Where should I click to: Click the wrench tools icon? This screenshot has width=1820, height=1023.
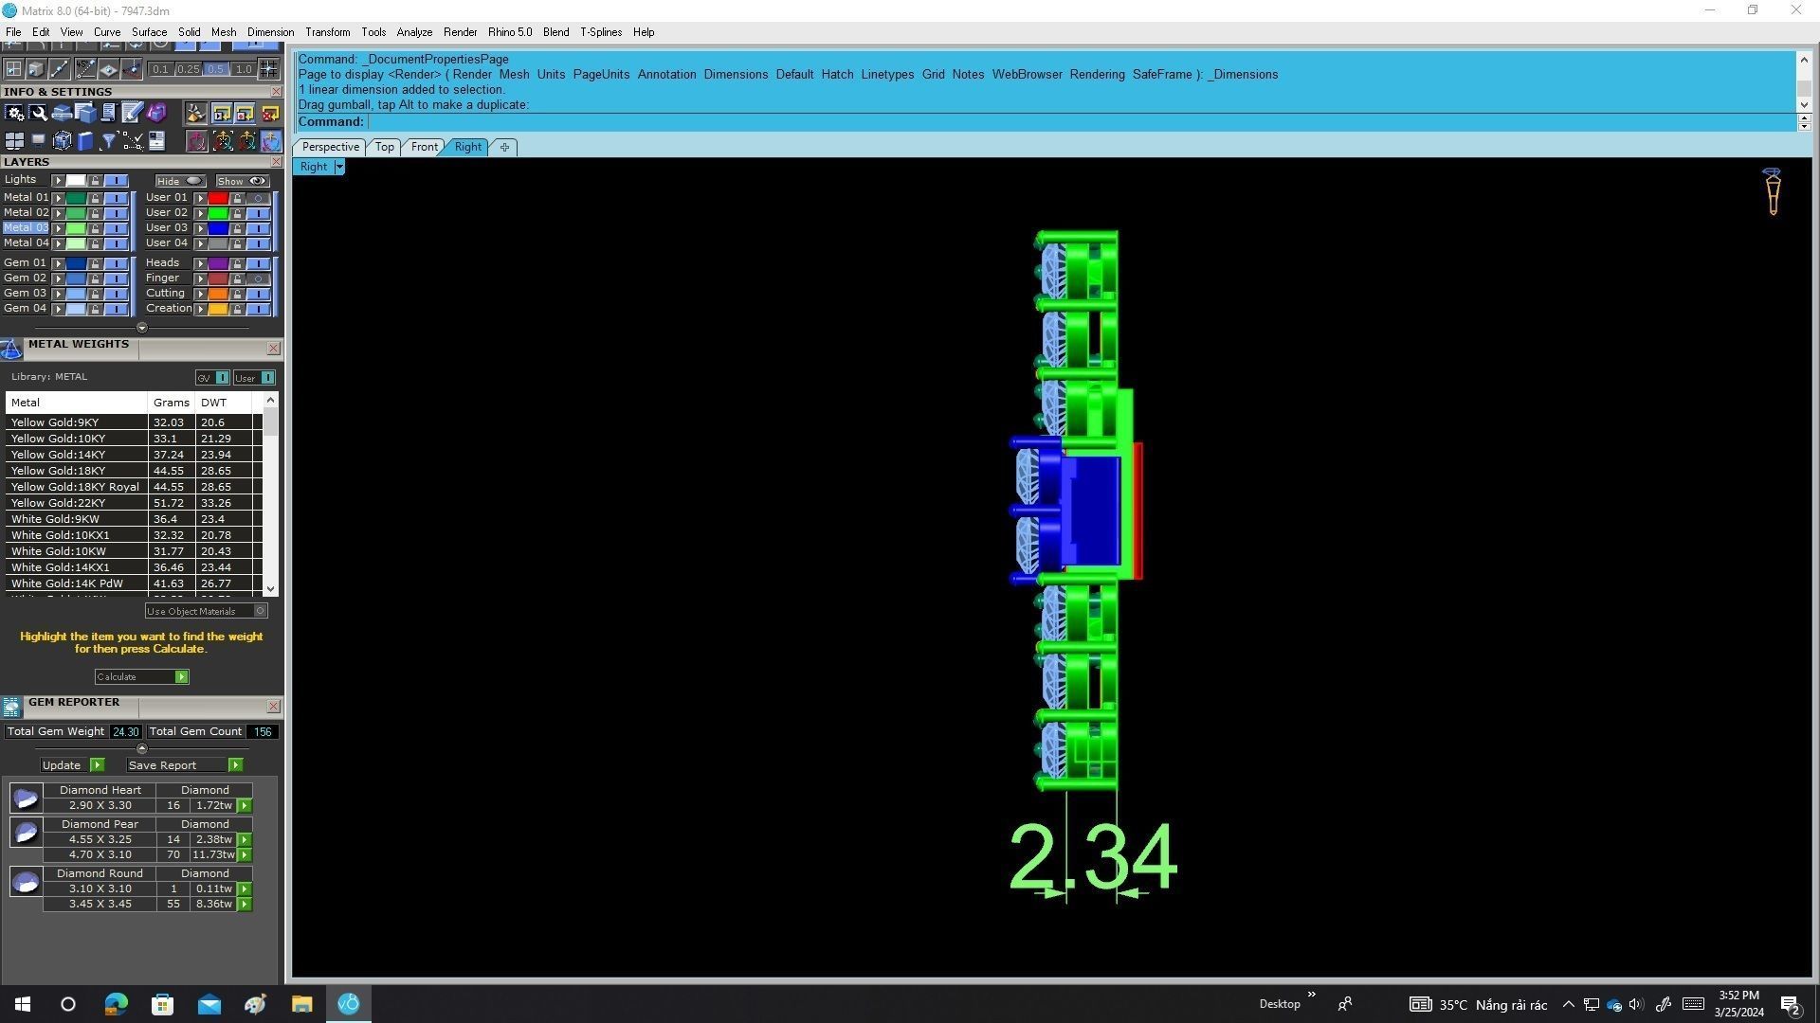[38, 113]
